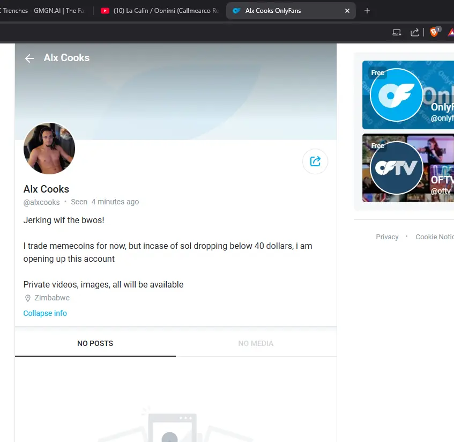Click the YouTube favicon in the tab bar
The height and width of the screenshot is (442, 454).
pos(105,11)
